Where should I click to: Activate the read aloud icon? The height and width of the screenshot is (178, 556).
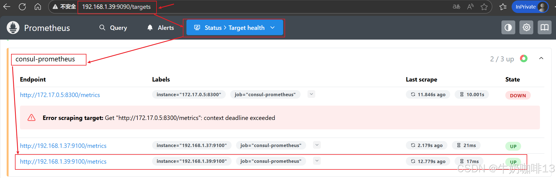point(470,7)
